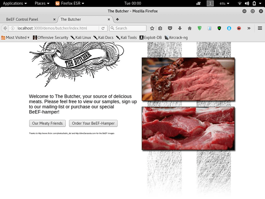Click the downloads arrow icon
Viewport: 265px width, 199px height.
click(180, 28)
